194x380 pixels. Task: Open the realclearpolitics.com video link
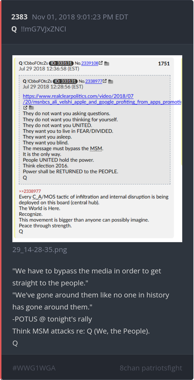click(102, 99)
